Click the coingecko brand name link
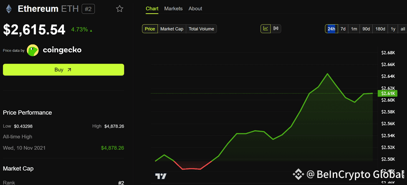 coord(62,50)
